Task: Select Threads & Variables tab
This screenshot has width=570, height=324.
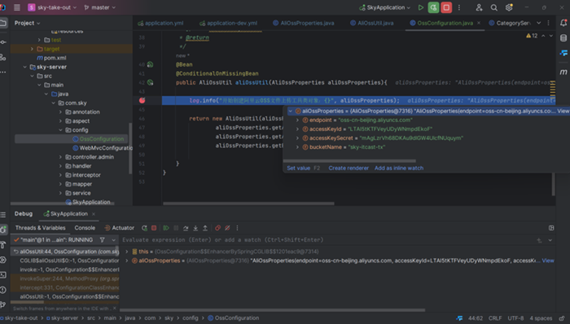Action: [41, 228]
